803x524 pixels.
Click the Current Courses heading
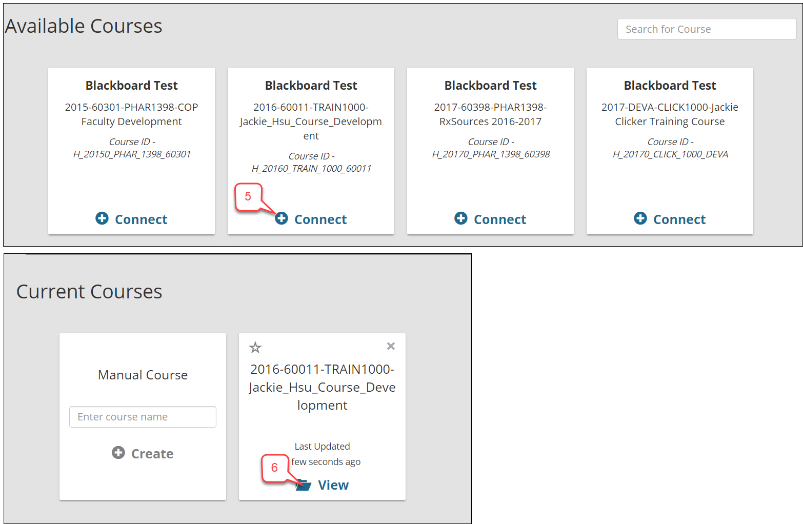click(89, 292)
